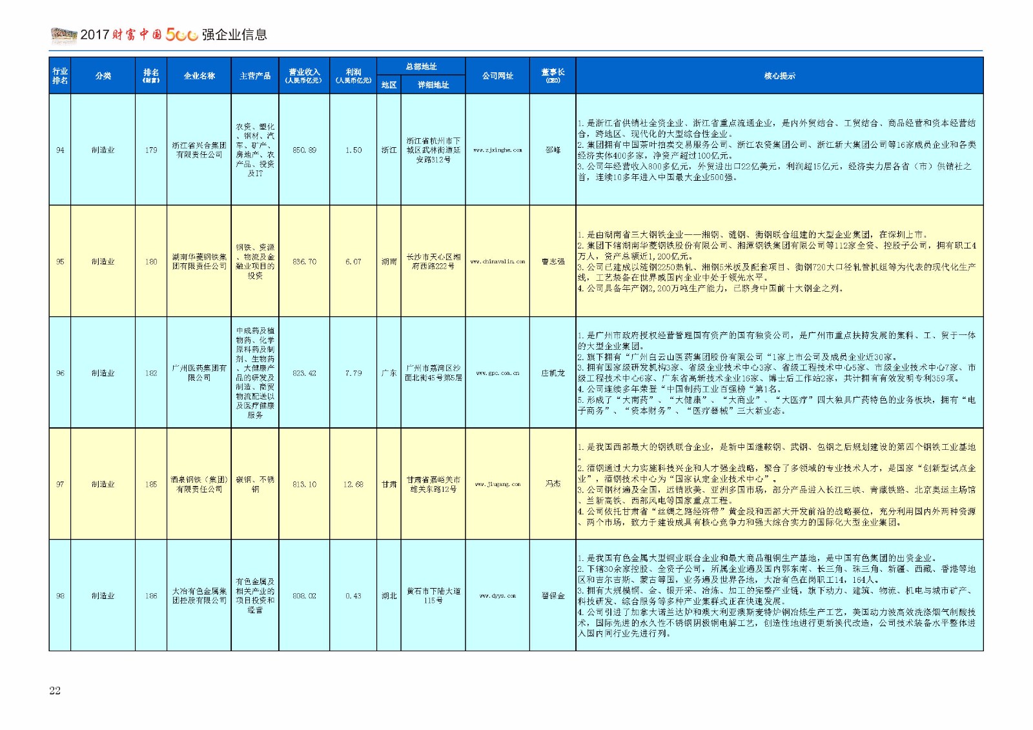The height and width of the screenshot is (730, 1033).
Task: Click region cell 广东
Action: 389,373
